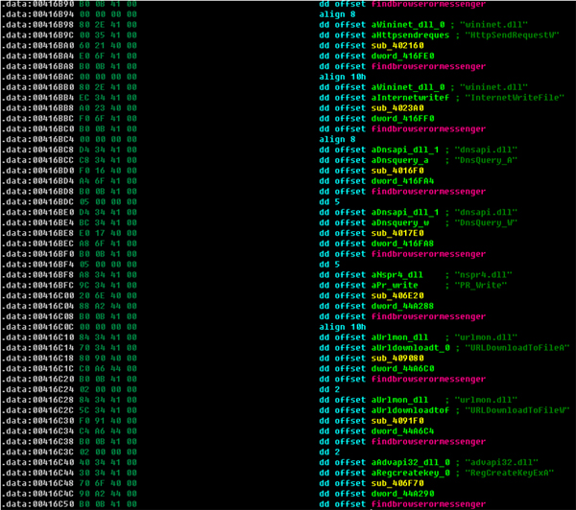
Task: Click the "dd 5" value at 00416BF4
Action: [x=329, y=265]
